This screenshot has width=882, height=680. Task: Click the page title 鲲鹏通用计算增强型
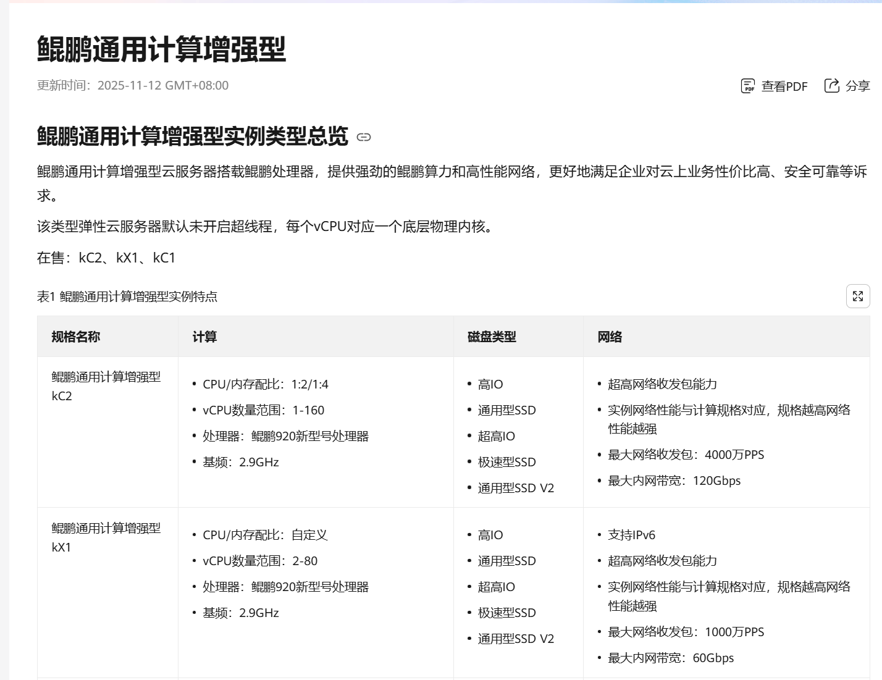(x=162, y=49)
